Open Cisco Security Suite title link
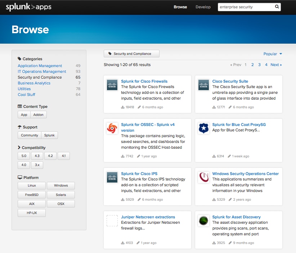 pyautogui.click(x=230, y=81)
